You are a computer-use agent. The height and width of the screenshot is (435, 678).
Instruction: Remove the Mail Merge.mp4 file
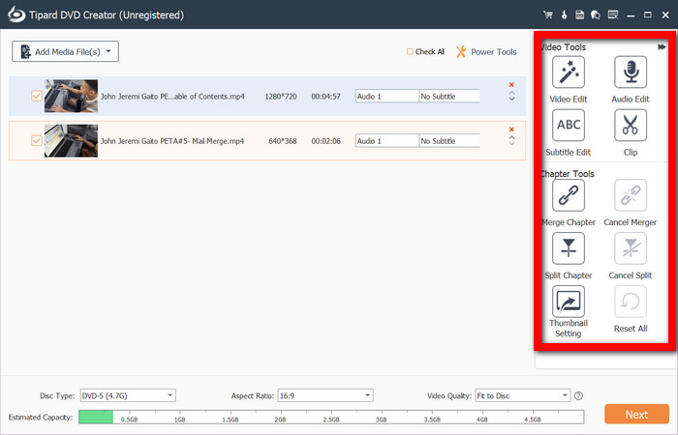pos(511,130)
